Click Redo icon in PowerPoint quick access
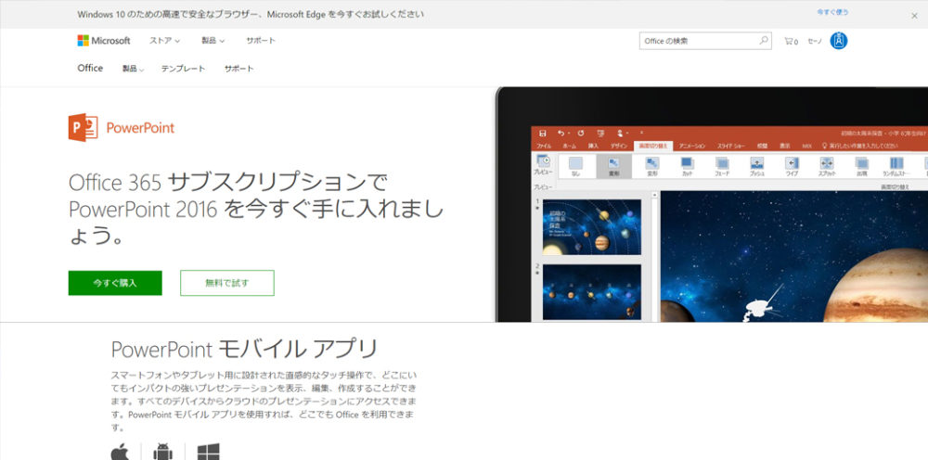Viewport: 928px width, 460px height. (x=581, y=134)
